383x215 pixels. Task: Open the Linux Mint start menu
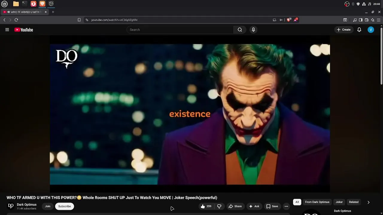point(4,4)
